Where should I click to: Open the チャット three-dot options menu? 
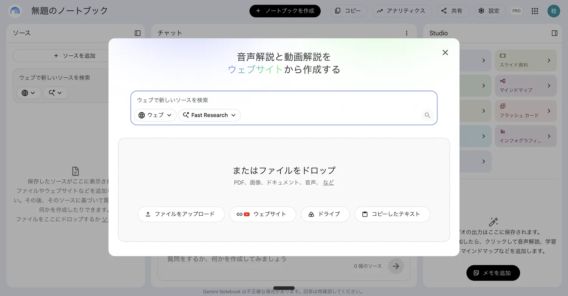point(407,33)
